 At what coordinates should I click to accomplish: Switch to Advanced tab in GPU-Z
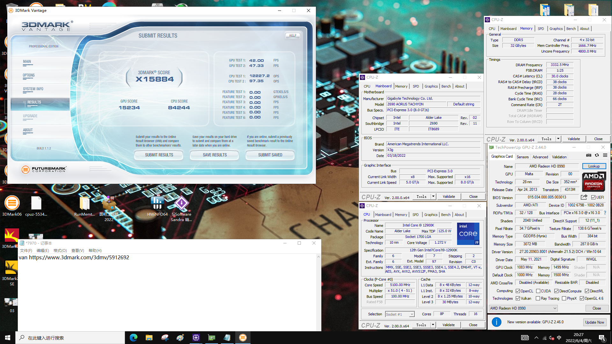540,157
